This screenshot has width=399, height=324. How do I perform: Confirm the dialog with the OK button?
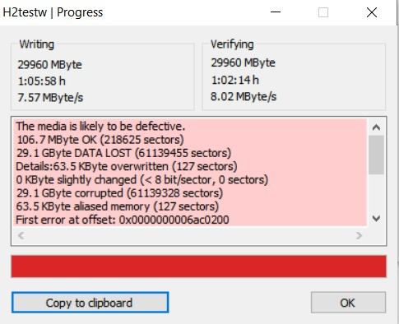point(348,303)
